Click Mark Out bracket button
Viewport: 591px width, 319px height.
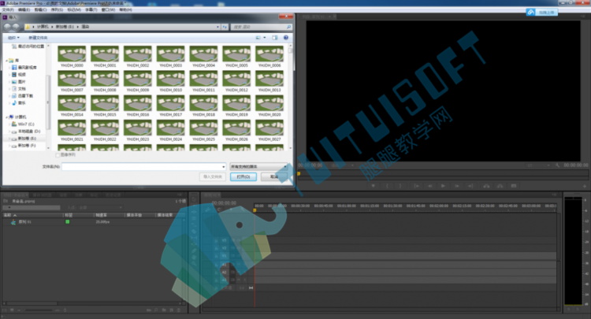[x=400, y=186]
